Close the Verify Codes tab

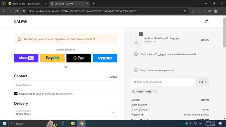pyautogui.click(x=45, y=4)
